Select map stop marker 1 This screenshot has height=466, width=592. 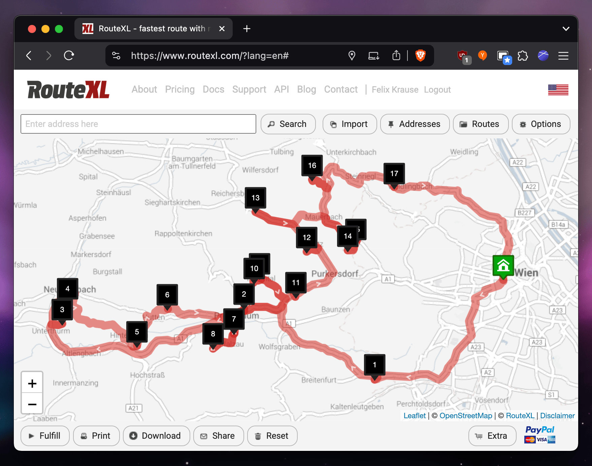click(x=374, y=365)
